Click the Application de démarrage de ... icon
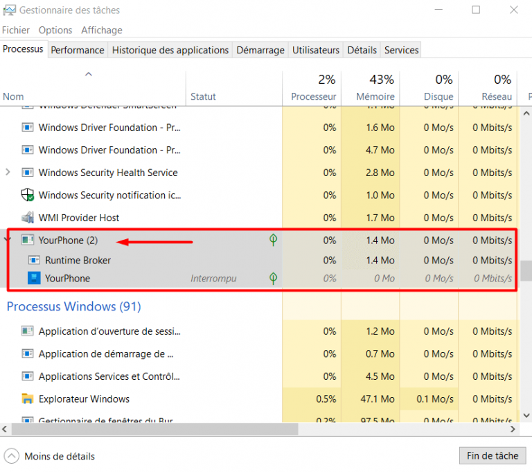Image resolution: width=532 pixels, height=472 pixels. pyautogui.click(x=28, y=353)
